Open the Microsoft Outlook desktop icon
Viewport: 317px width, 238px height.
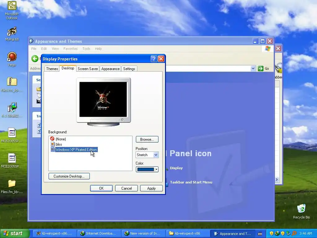pyautogui.click(x=12, y=11)
